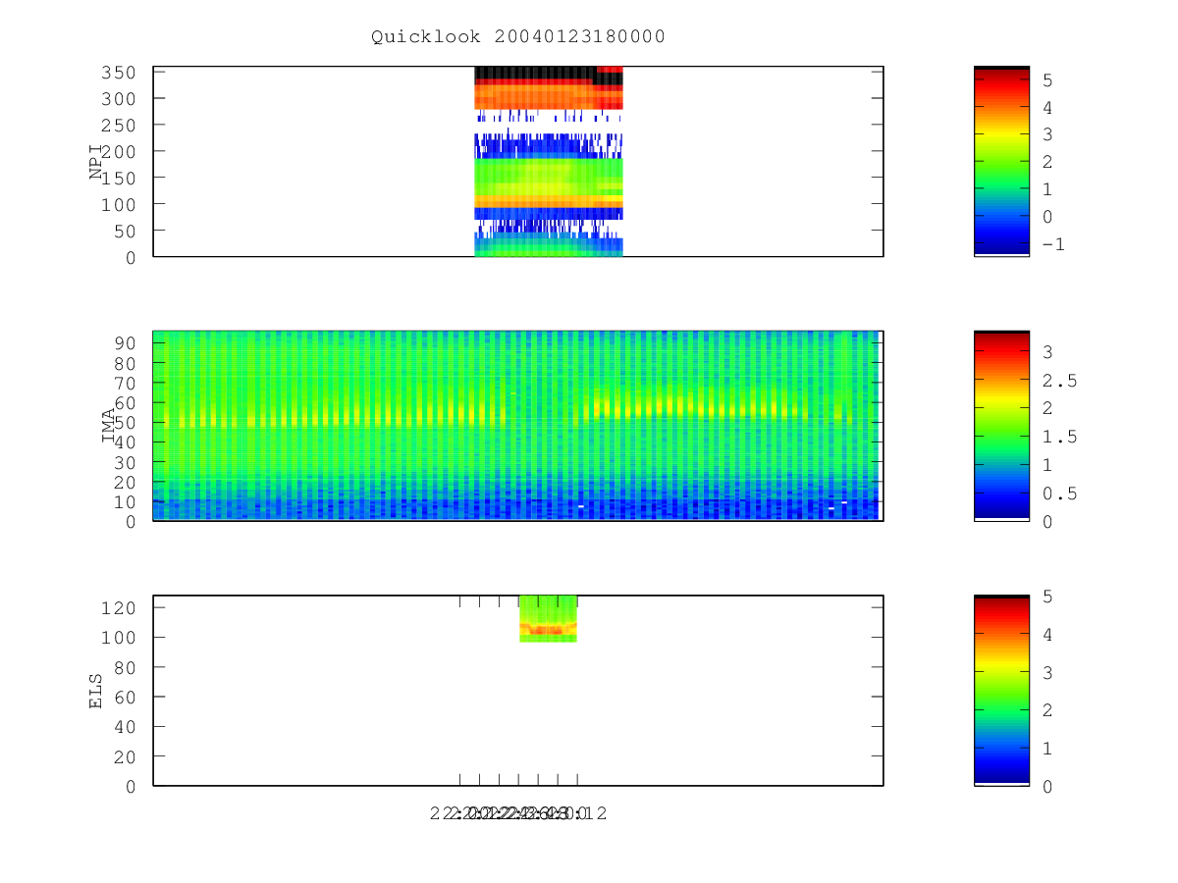
Task: Click the 5 label on NPI color bar
Action: (1049, 79)
